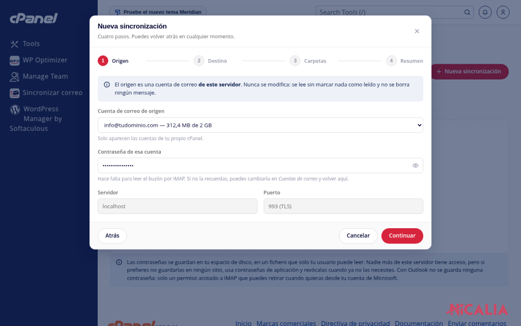Open the Tools icon in the sidebar
This screenshot has height=326, width=521.
click(14, 44)
